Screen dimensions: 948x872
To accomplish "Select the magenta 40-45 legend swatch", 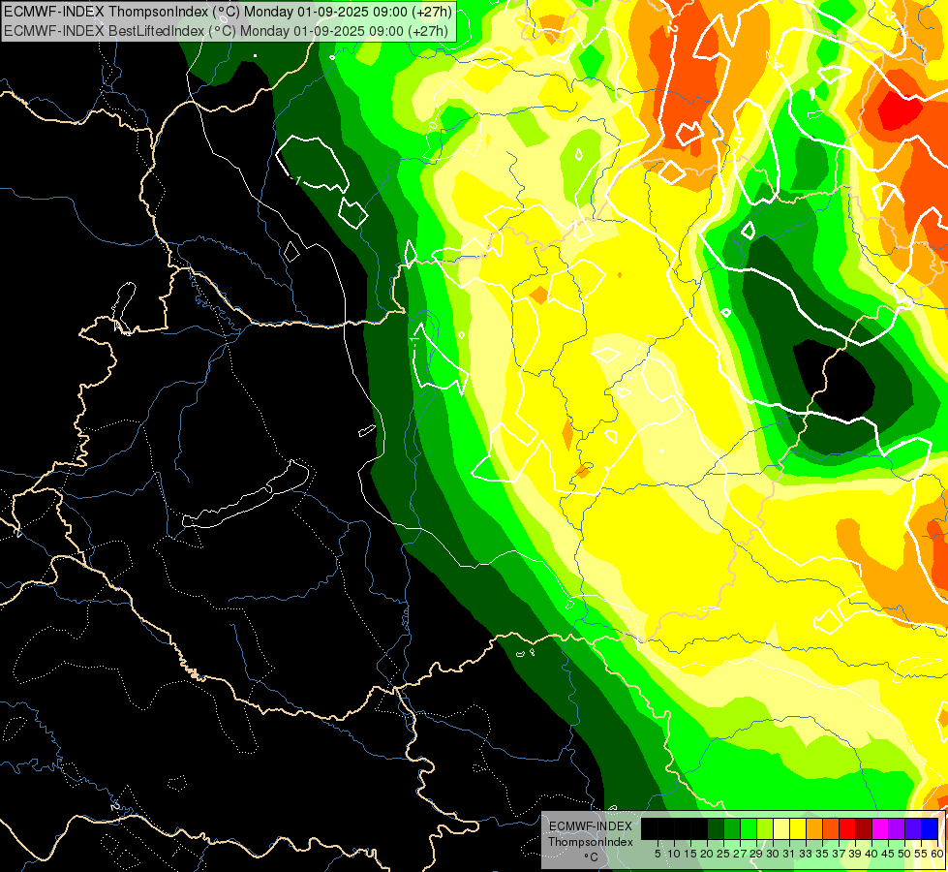I will click(880, 828).
